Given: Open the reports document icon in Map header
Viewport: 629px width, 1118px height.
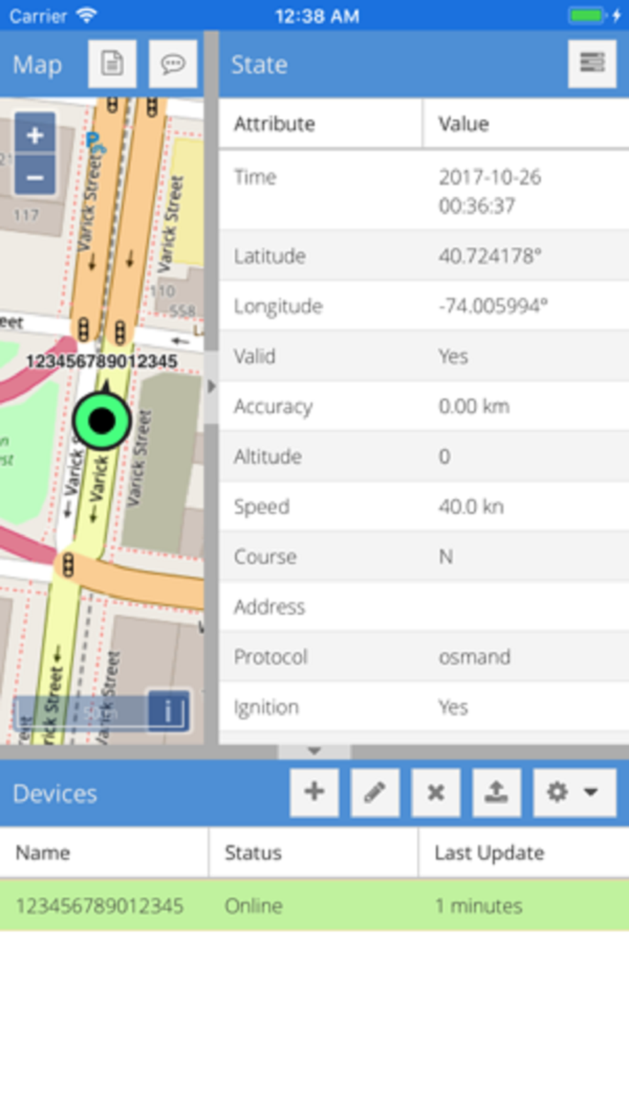Looking at the screenshot, I should [x=112, y=64].
